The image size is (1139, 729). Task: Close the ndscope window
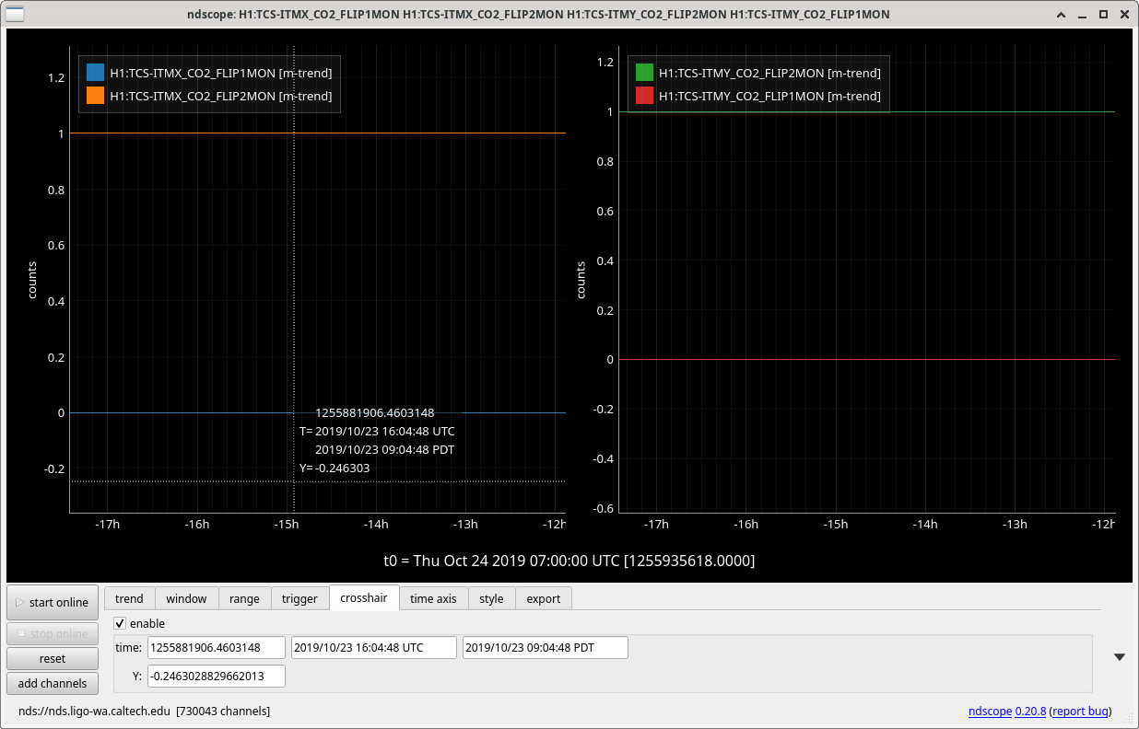tap(1123, 14)
